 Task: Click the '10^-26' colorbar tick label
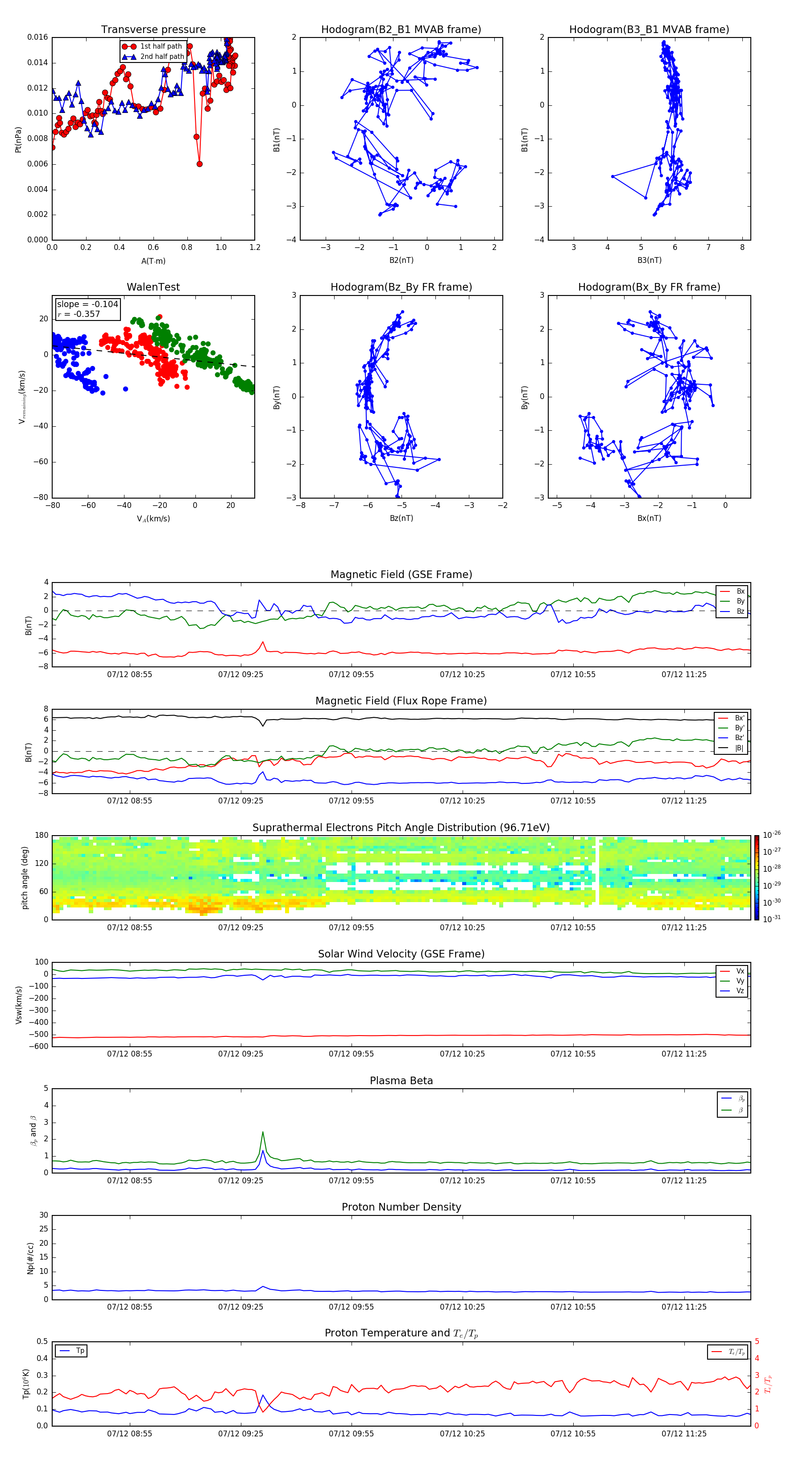click(772, 835)
